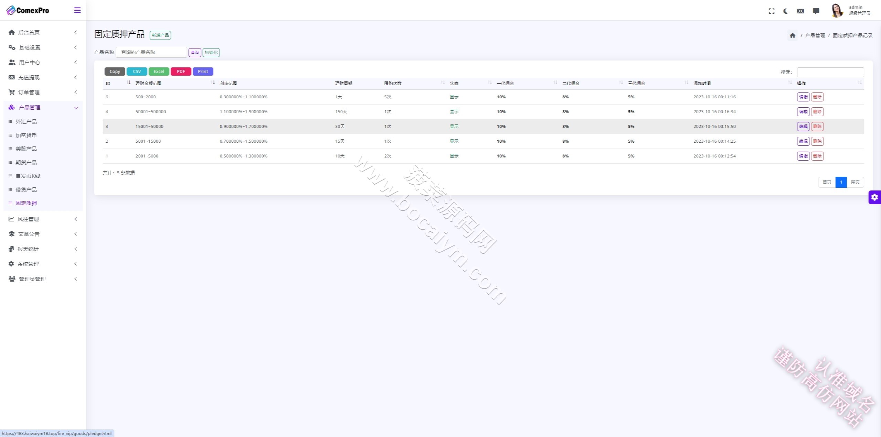Open the cash banknote icon in header
Viewport: 881px width, 437px height.
coord(800,11)
